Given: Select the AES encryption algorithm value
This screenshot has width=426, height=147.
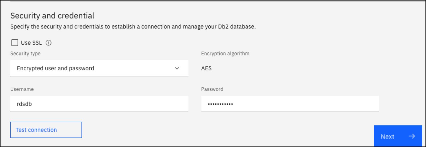Looking at the screenshot, I should point(206,68).
